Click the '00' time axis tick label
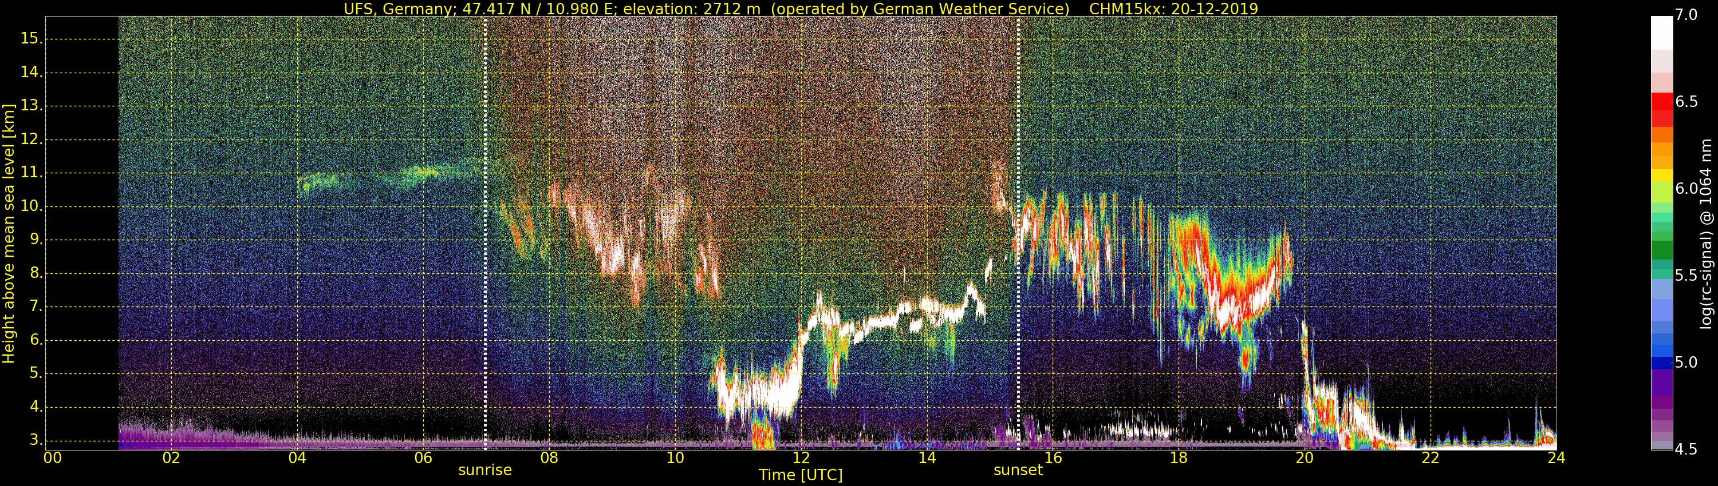Image resolution: width=1718 pixels, height=486 pixels. coord(53,458)
